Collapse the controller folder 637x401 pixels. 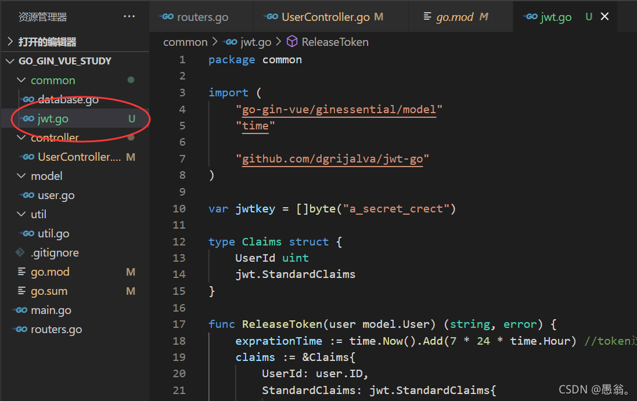21,138
